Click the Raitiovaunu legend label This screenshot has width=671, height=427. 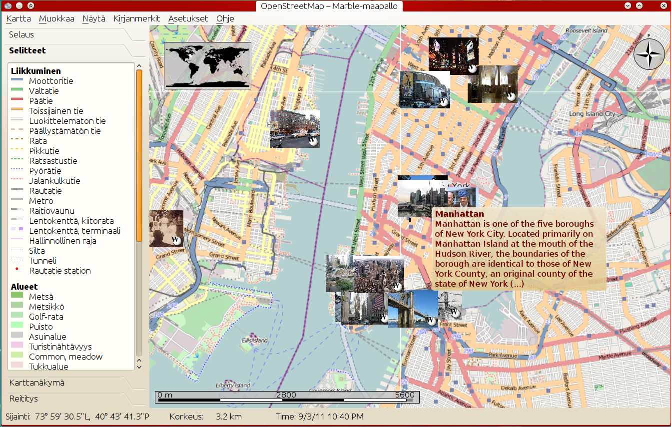pyautogui.click(x=51, y=211)
